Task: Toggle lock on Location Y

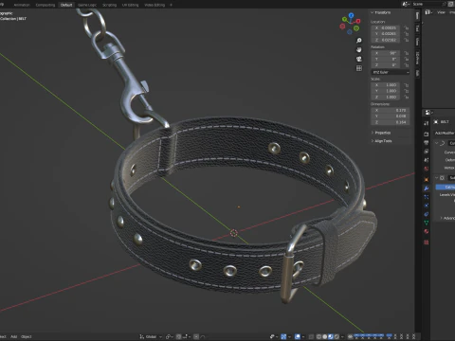Action: click(x=407, y=34)
